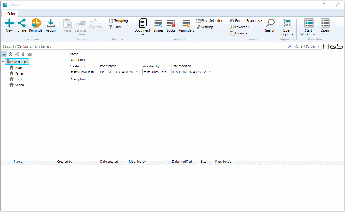Select the inPoint ribbon tab
The height and width of the screenshot is (212, 345).
point(10,14)
